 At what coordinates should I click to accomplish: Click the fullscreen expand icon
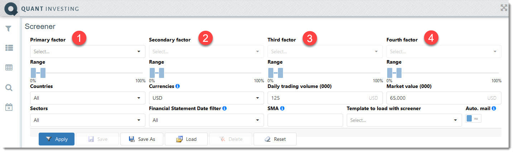click(x=504, y=8)
